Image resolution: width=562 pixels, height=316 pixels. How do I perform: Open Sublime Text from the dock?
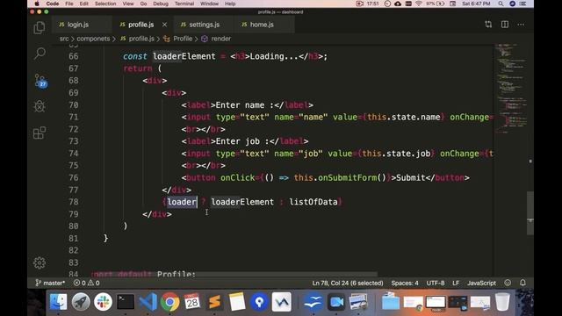pyautogui.click(x=214, y=302)
